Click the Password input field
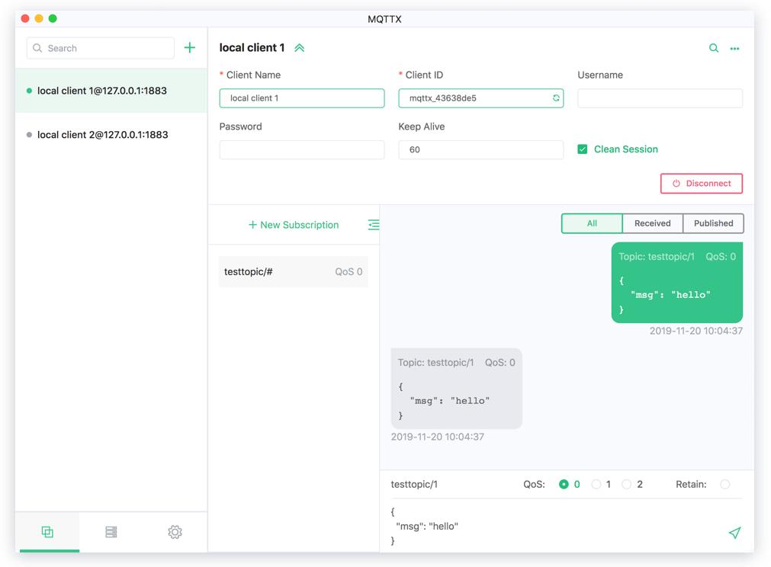Image resolution: width=771 pixels, height=567 pixels. (x=302, y=149)
